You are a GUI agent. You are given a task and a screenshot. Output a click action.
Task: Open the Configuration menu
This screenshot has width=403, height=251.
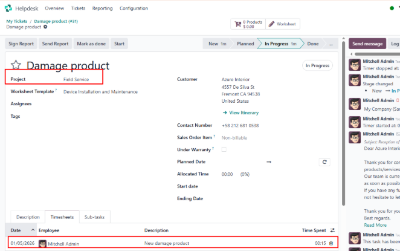134,8
